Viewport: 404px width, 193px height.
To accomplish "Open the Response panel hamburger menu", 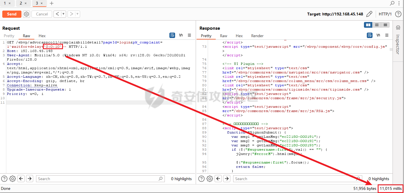I will point(387,35).
